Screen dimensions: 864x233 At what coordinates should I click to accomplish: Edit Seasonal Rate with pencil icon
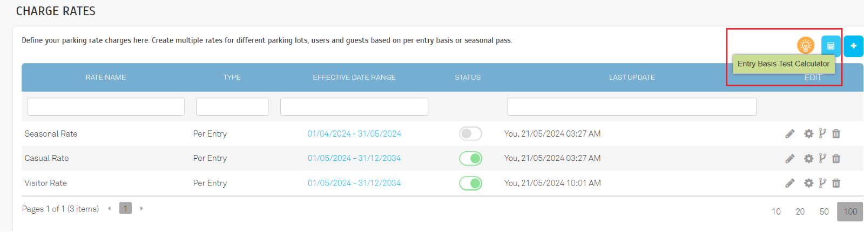[790, 134]
